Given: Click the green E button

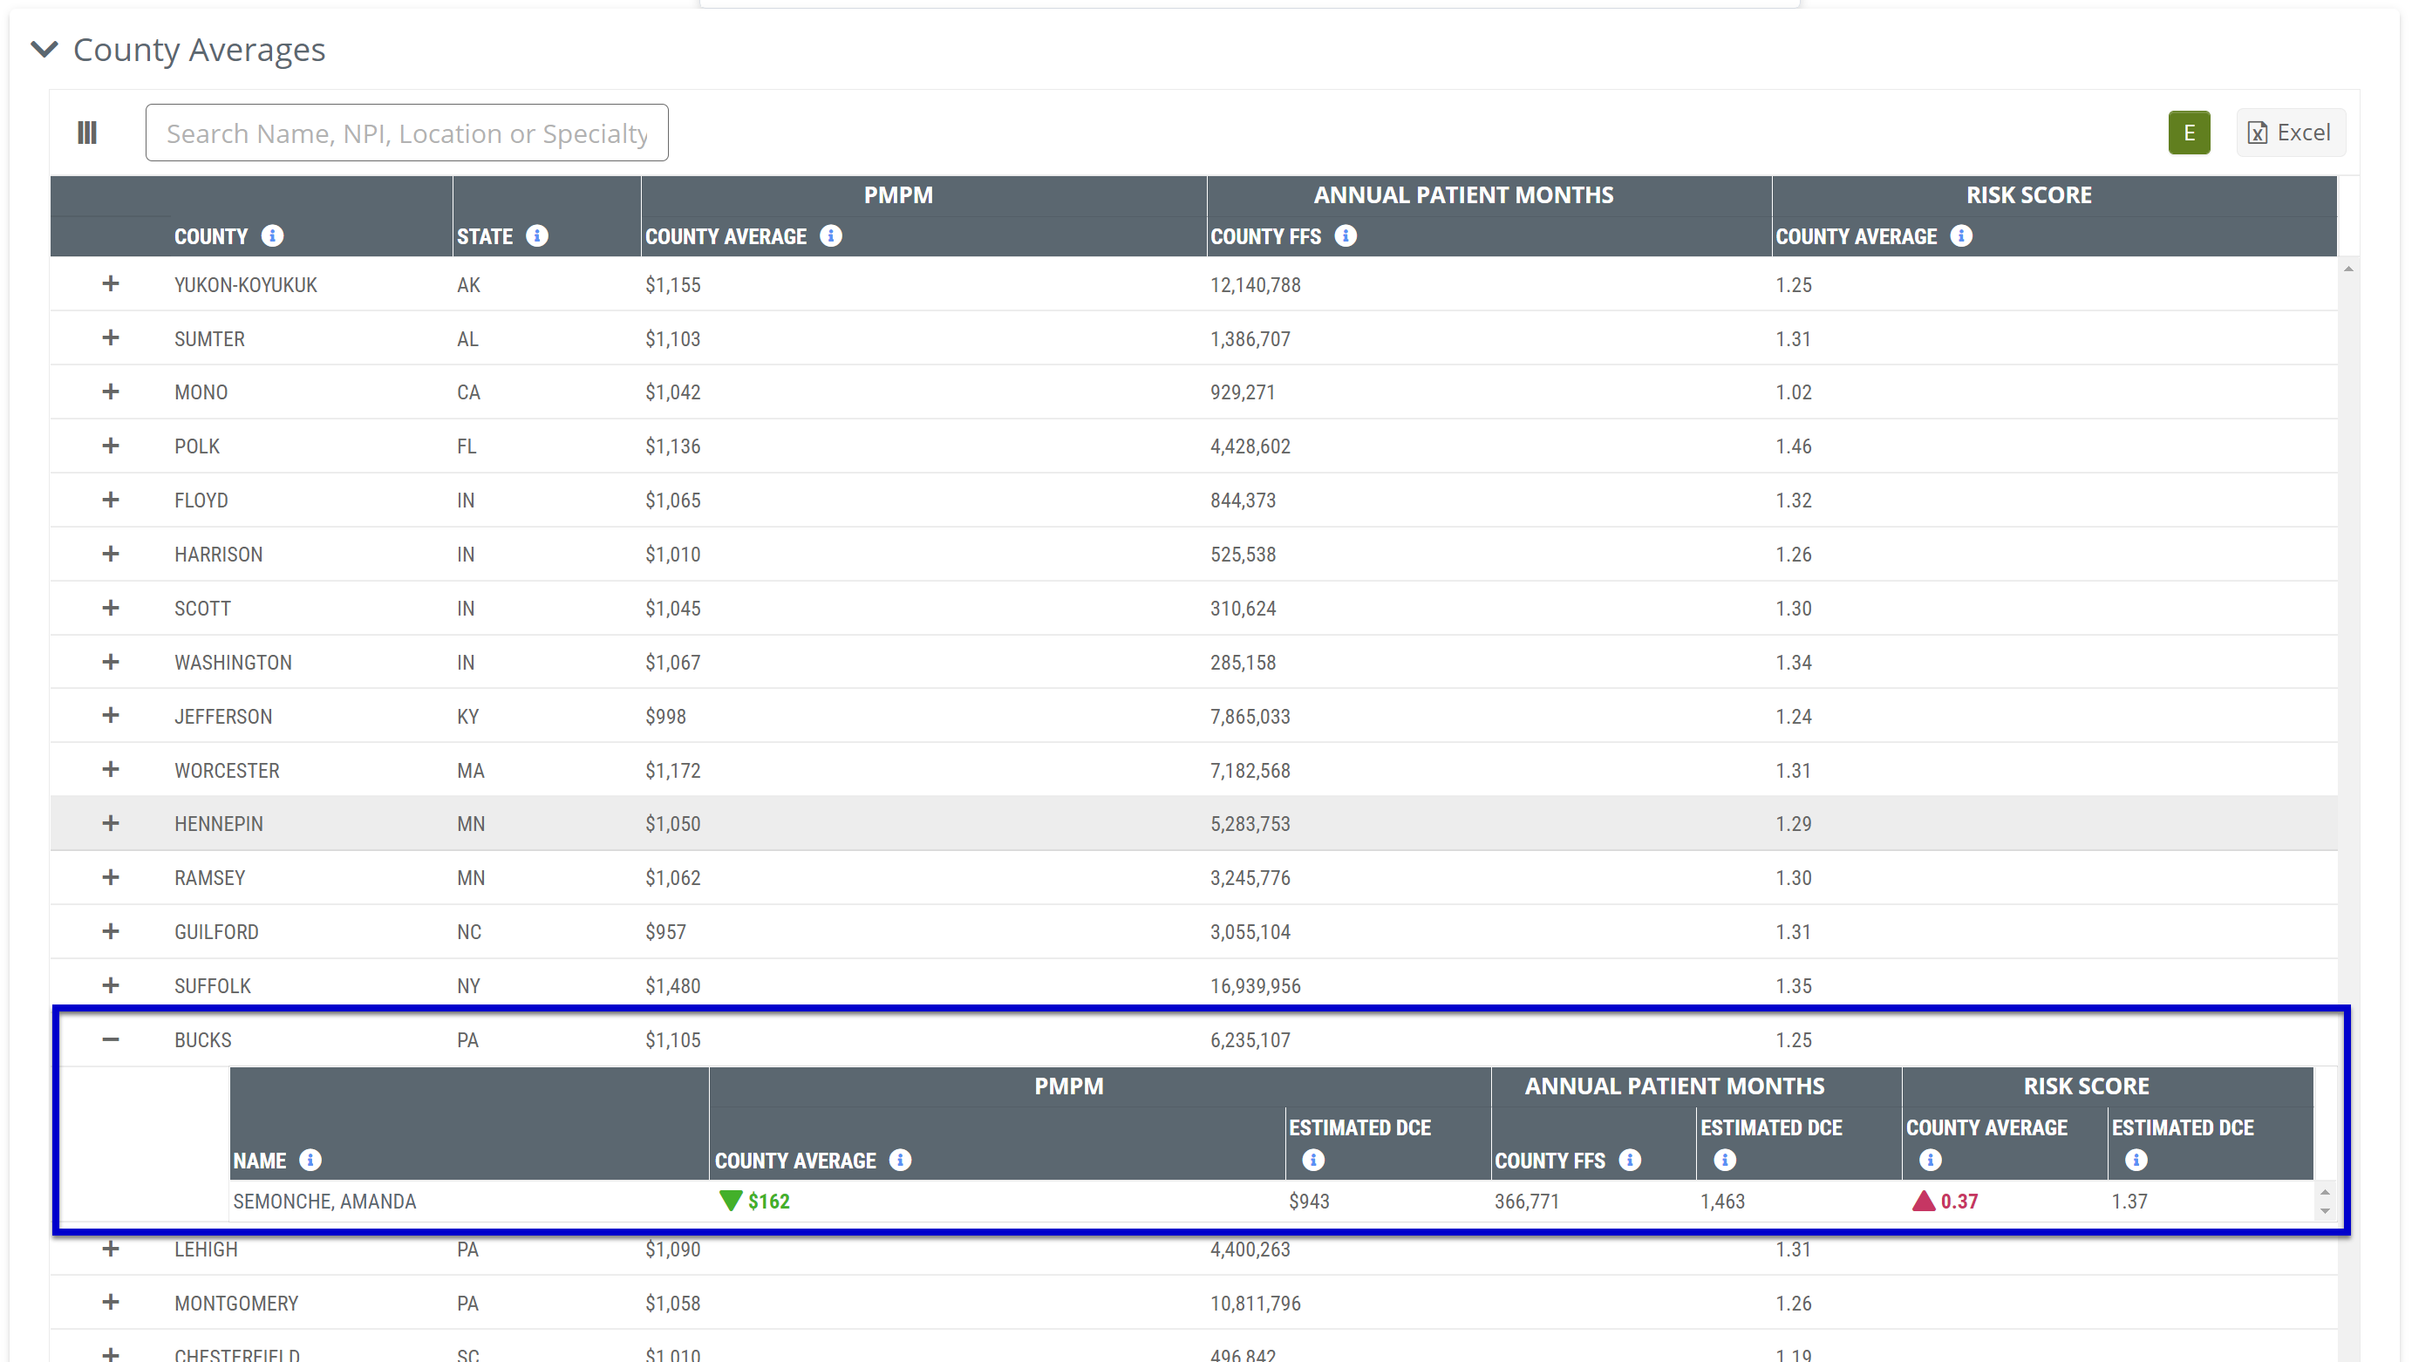Looking at the screenshot, I should 2188,133.
